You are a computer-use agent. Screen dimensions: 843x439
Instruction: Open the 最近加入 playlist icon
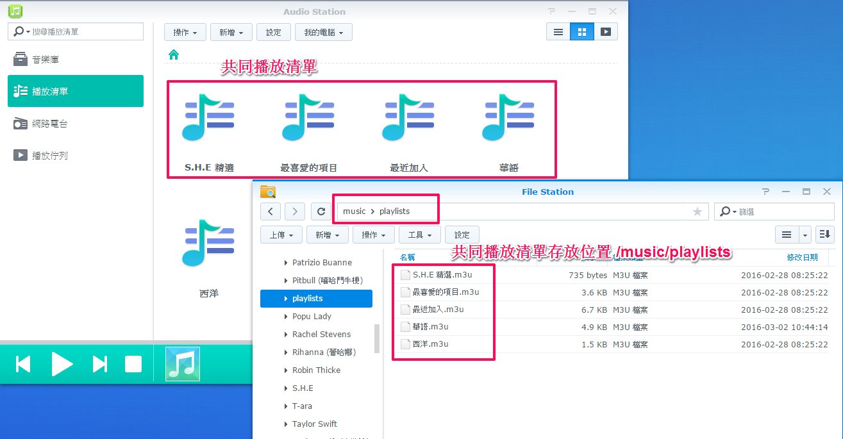pyautogui.click(x=408, y=118)
